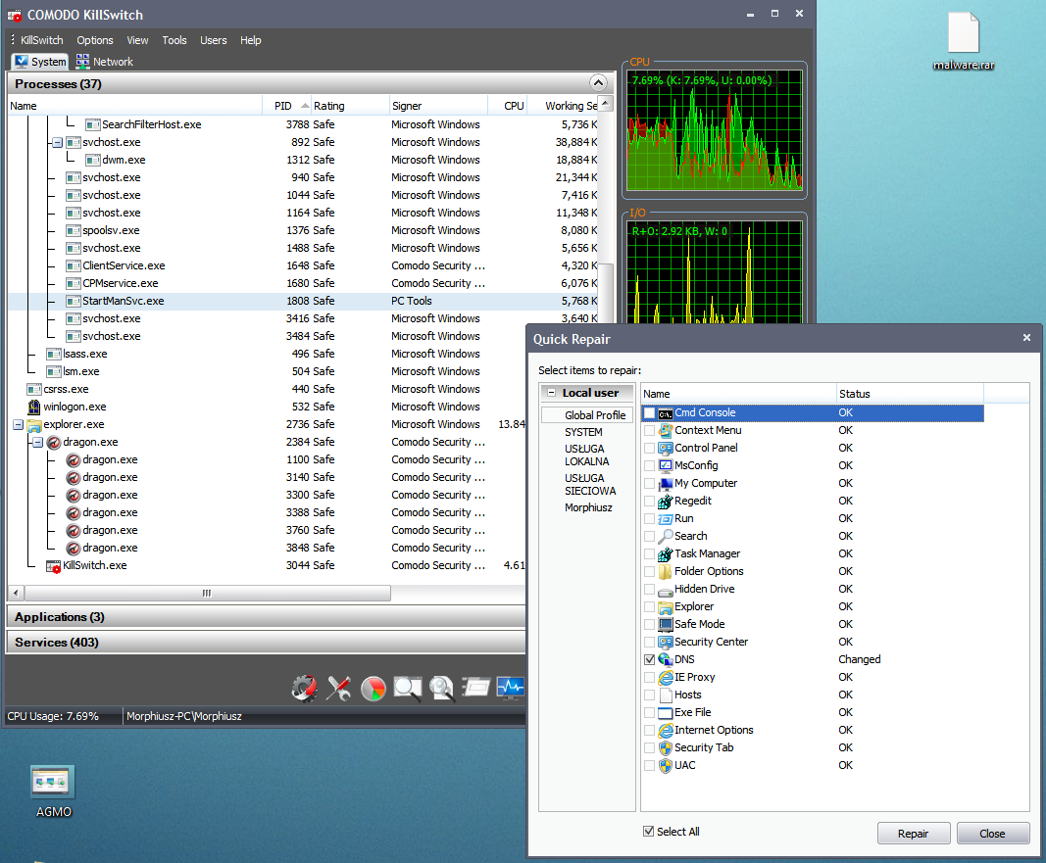This screenshot has width=1046, height=863.
Task: Click the red-arrow gear icon in bottom toolbar
Action: pyautogui.click(x=305, y=689)
